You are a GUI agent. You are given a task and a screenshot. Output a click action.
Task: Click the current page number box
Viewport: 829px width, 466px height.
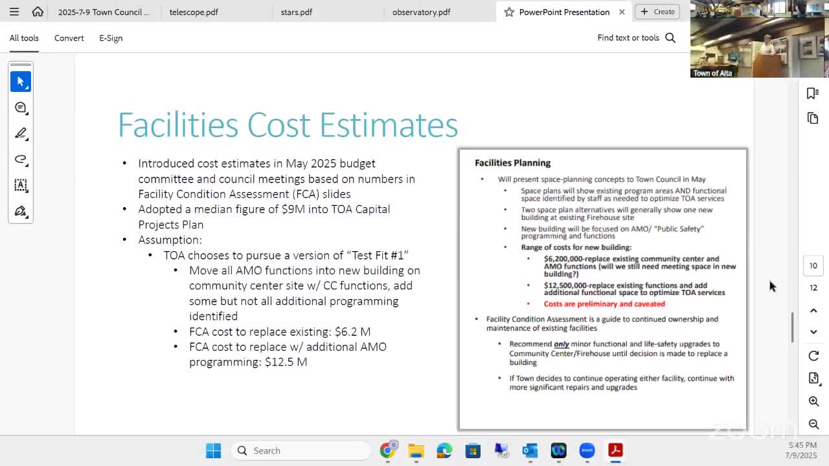click(813, 265)
